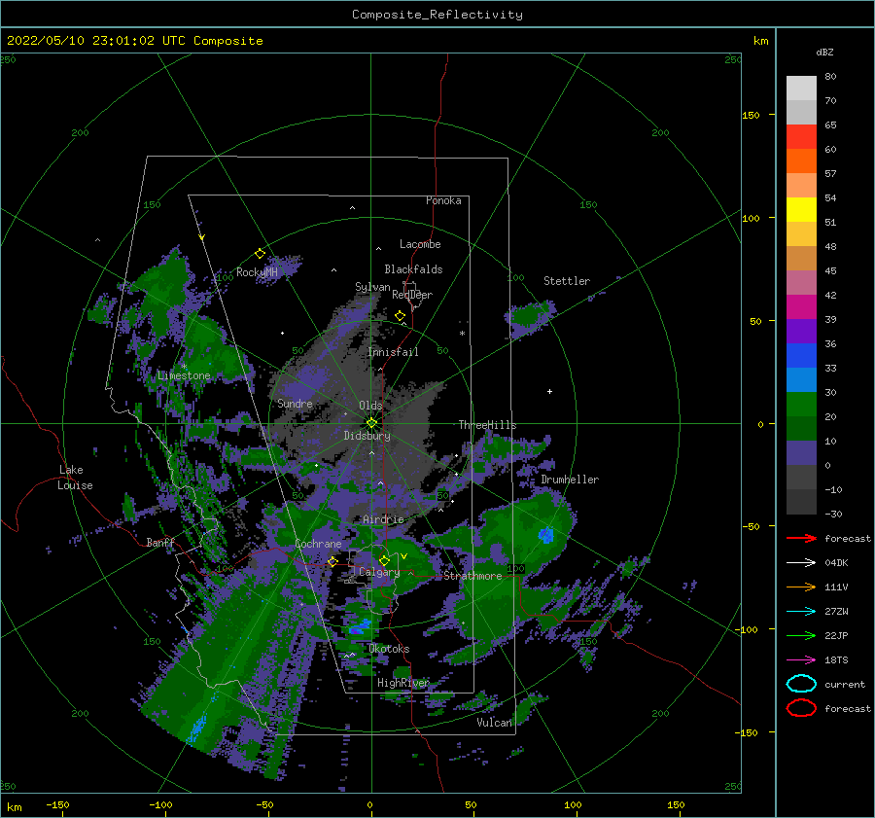Screen dimensions: 875x818
Task: Select the white 04DK arrow legend entry
Action: click(801, 562)
